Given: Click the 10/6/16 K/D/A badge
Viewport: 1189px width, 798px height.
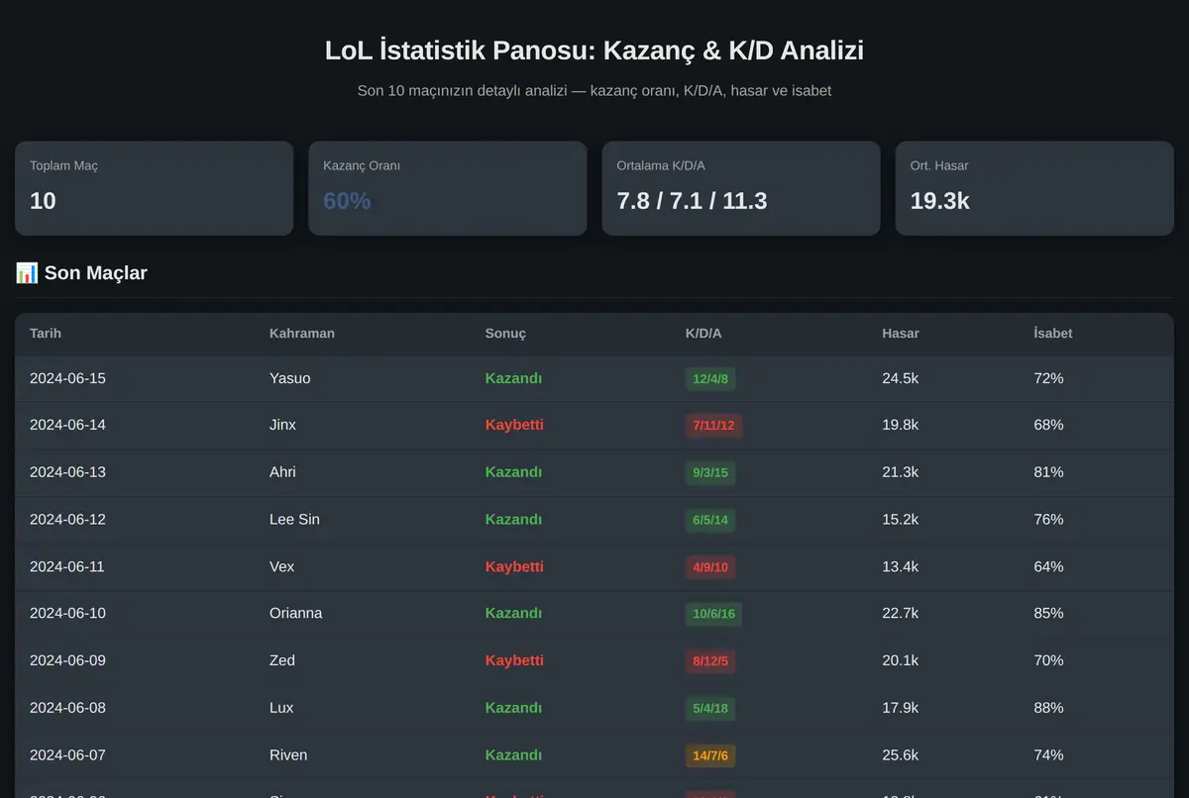Looking at the screenshot, I should point(713,614).
